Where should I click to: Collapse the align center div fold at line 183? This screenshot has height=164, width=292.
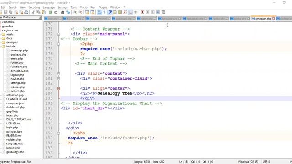(x=59, y=88)
